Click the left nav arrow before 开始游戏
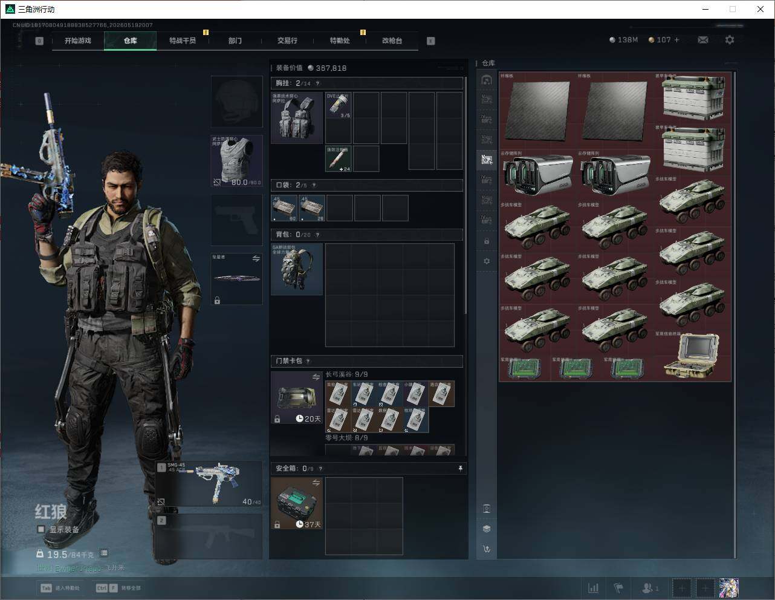 [x=39, y=41]
